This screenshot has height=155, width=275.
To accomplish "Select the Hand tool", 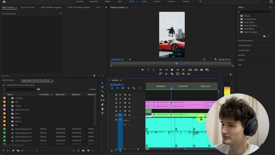I will (102, 109).
